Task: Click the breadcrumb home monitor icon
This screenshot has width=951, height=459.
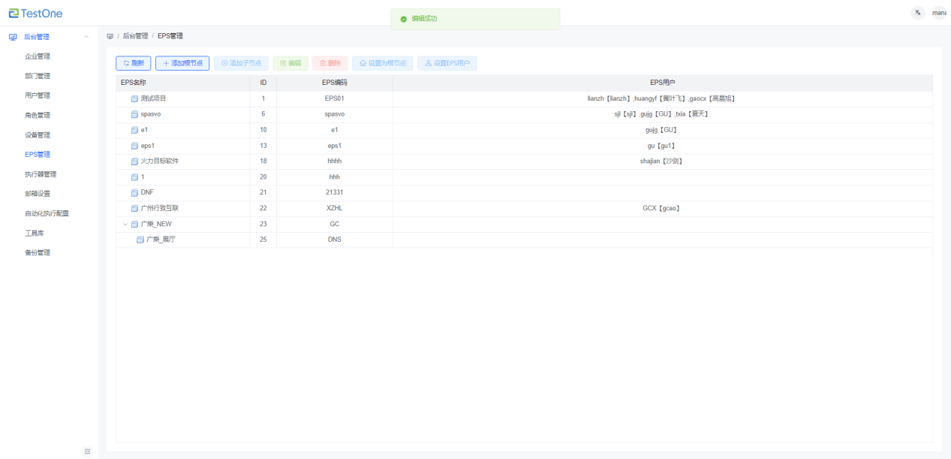Action: point(110,36)
